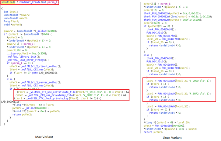Select the _wolfTLSv1_2_client_method() line
The width and height of the screenshot is (221, 141).
(x=35, y=66)
